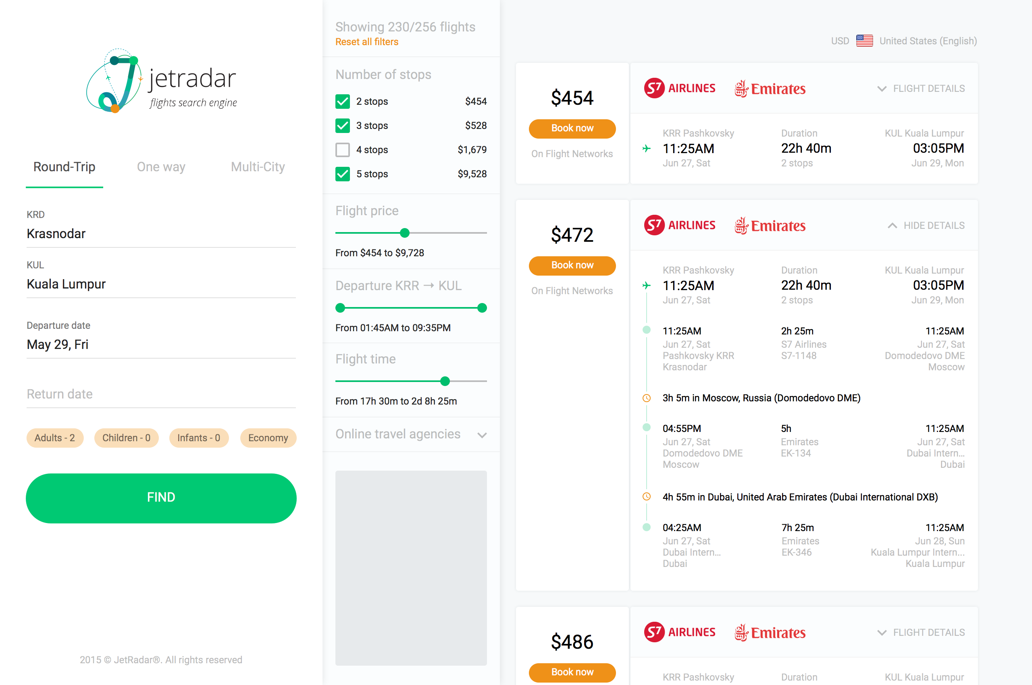Toggle the 2 stops checkbox
Viewport: 1032px width, 685px height.
[343, 102]
